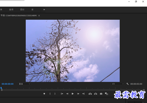Image resolution: width=147 pixels, height=103 pixels.
Task: Click the Extract button icon
Action: coord(96,94)
